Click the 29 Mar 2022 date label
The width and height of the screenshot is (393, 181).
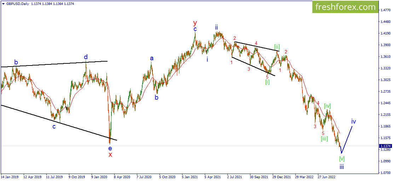point(305,177)
